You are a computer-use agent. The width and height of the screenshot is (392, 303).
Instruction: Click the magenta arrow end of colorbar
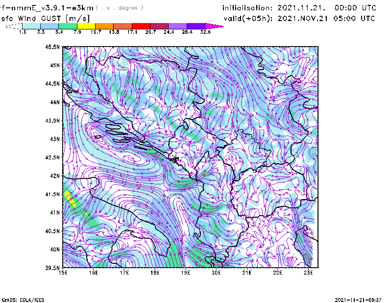click(214, 26)
